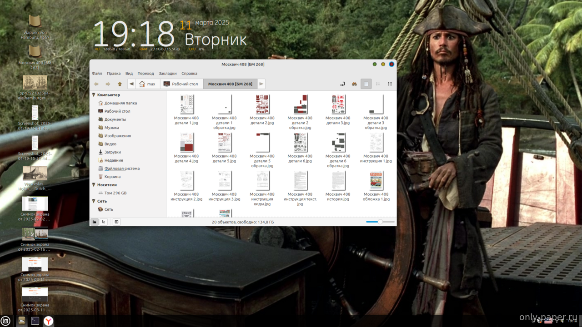Open file manager from the taskbar
This screenshot has width=582, height=327.
pyautogui.click(x=21, y=321)
